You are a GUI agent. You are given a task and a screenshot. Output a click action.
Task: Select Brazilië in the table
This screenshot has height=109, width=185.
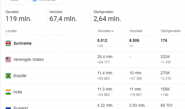[x=20, y=76]
